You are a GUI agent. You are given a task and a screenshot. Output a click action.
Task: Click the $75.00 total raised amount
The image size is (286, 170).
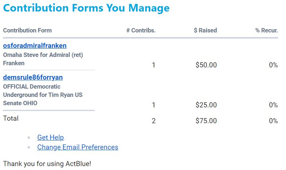[x=206, y=121]
